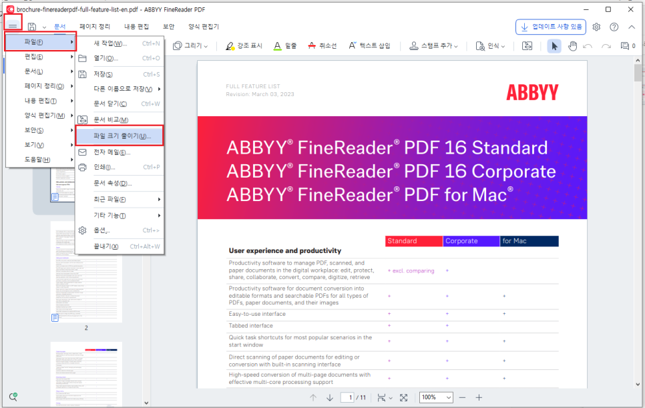645x408 pixels.
Task: Open the 인식 recognition dropdown
Action: [490, 45]
